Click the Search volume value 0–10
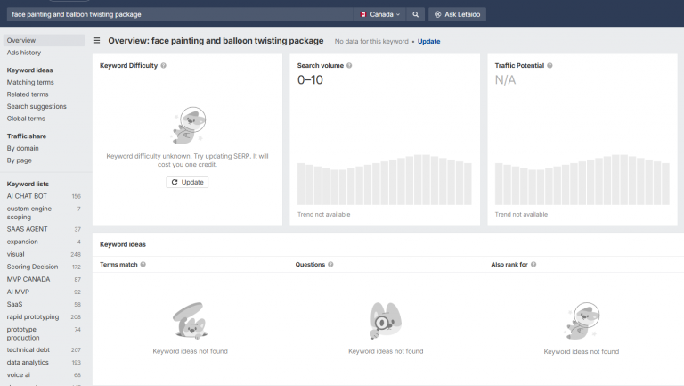The width and height of the screenshot is (684, 386). point(310,80)
